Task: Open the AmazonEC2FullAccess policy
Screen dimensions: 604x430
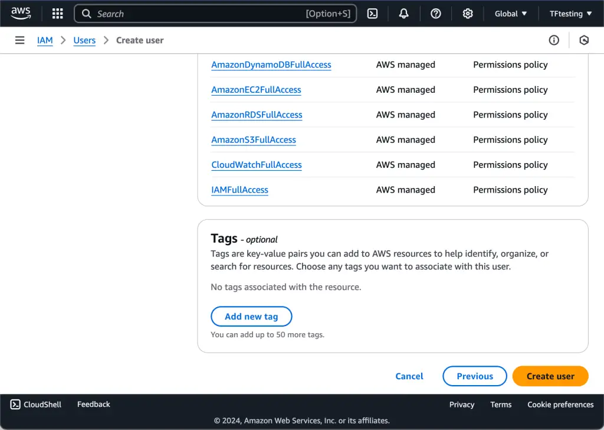Action: point(257,90)
